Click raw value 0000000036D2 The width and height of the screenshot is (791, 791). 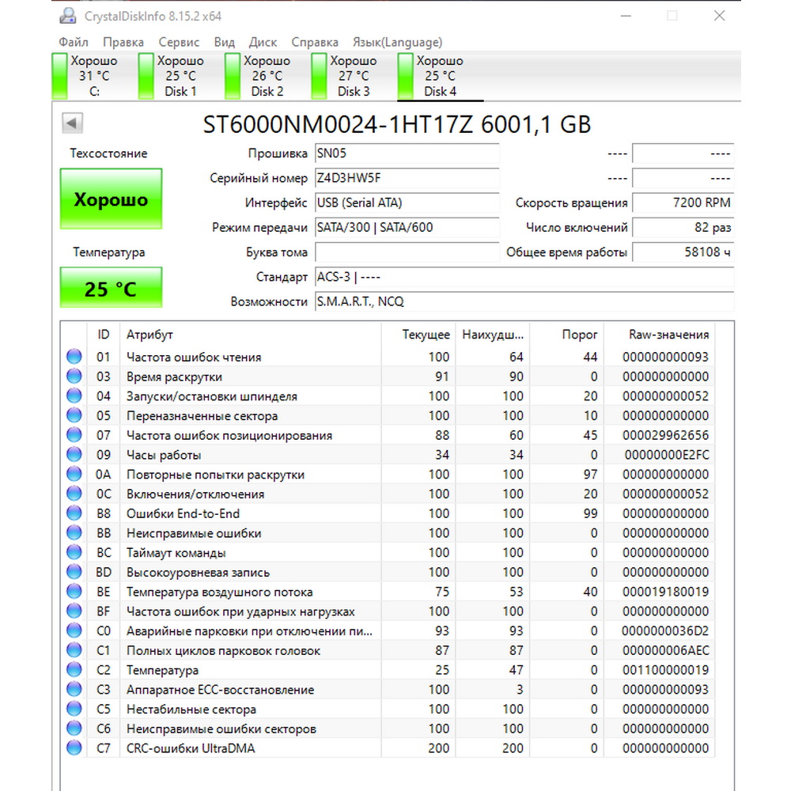tap(665, 631)
